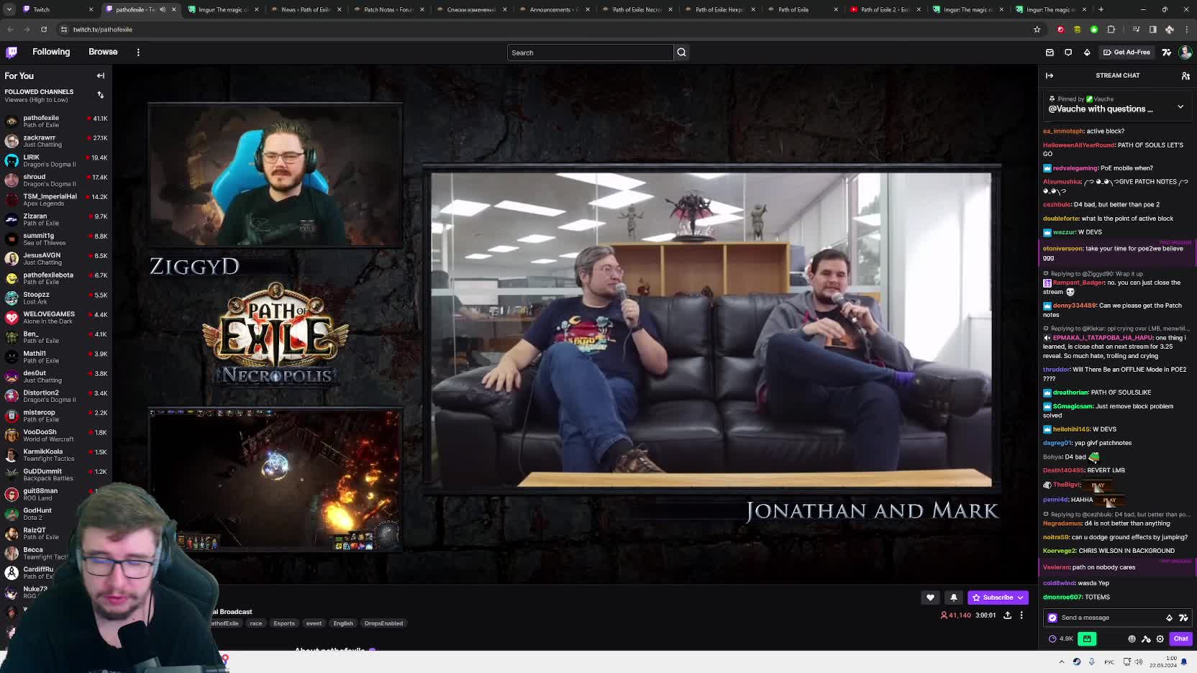1197x673 pixels.
Task: Open the Browse tab
Action: (x=103, y=52)
